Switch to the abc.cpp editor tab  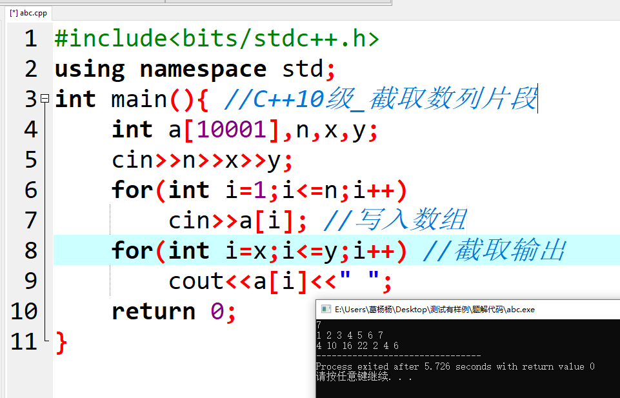tap(28, 13)
